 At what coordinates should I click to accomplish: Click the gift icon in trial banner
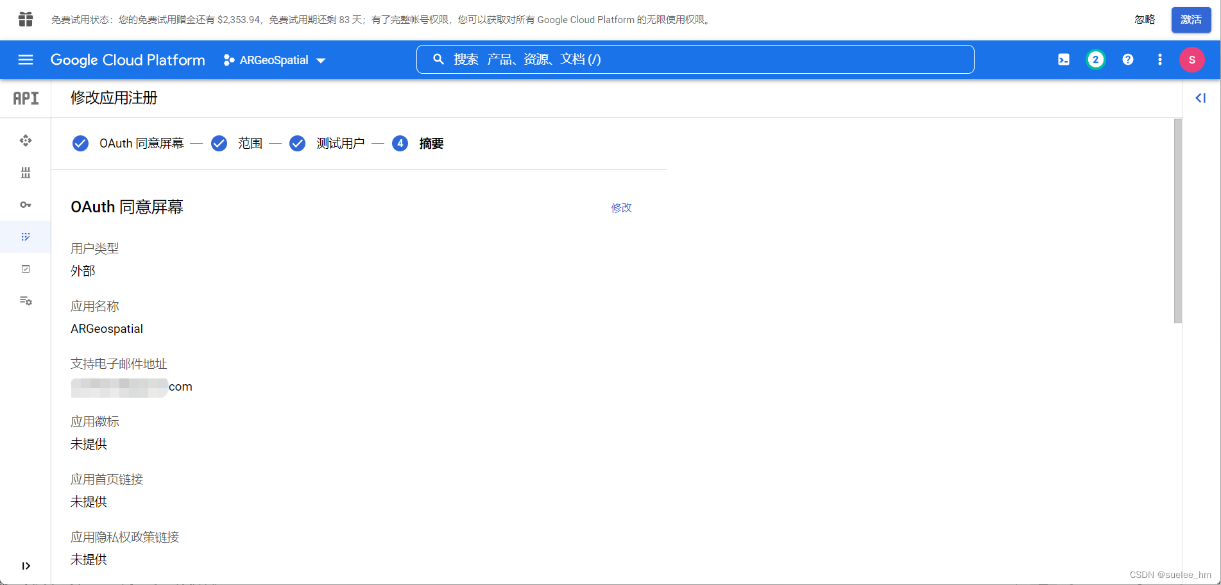26,19
